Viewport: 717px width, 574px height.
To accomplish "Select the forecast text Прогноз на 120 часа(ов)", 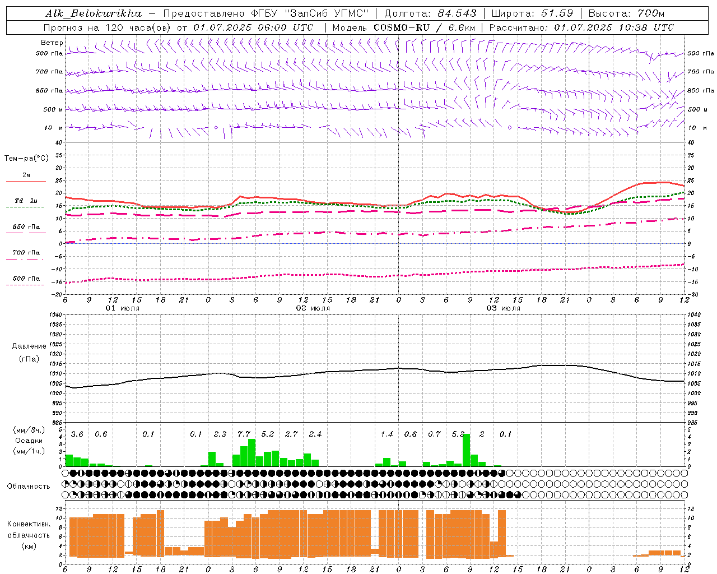I will [x=108, y=27].
